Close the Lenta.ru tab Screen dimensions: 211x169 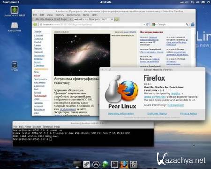[x=112, y=19]
